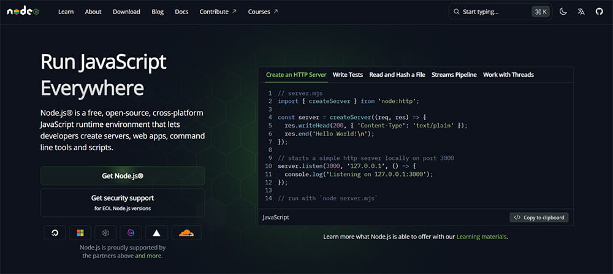Click the Get Node.js® button

tap(123, 176)
